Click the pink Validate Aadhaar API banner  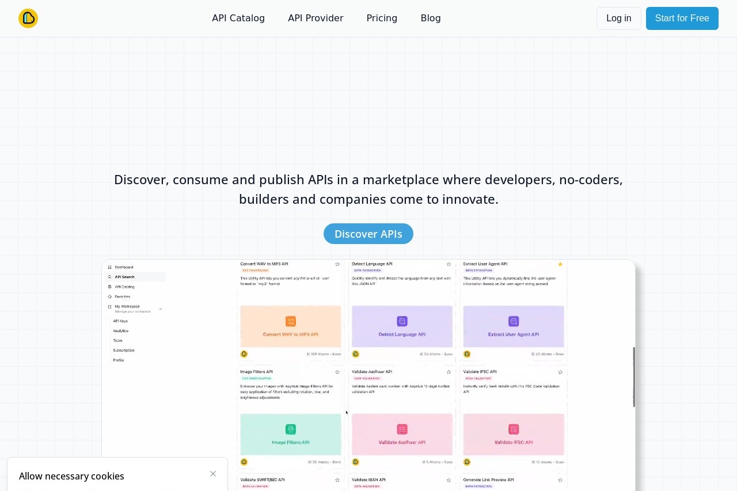point(402,435)
